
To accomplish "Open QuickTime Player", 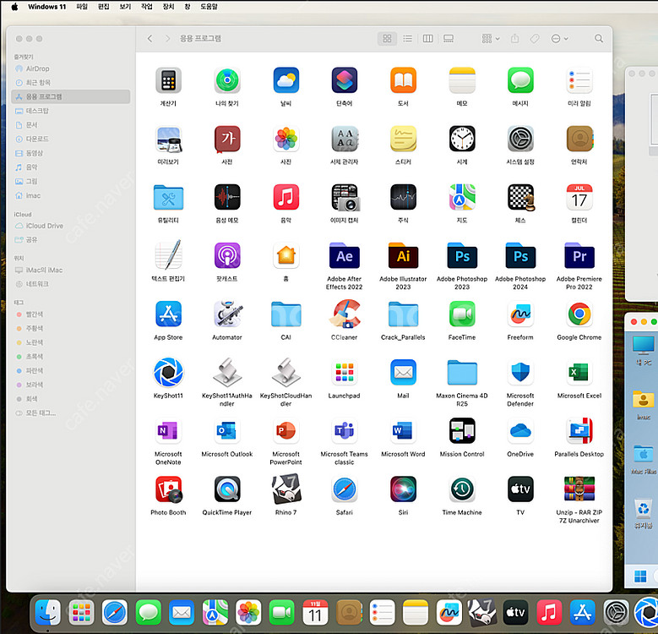I will click(x=227, y=489).
